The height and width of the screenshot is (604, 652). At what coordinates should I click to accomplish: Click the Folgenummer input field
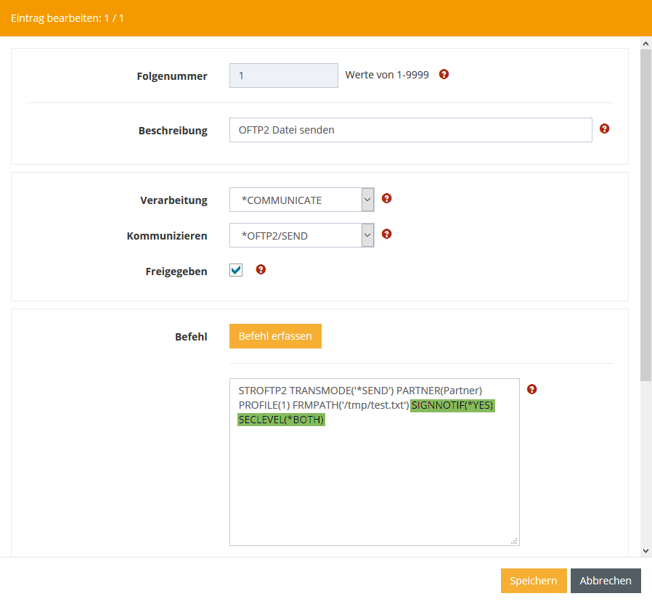pos(283,75)
